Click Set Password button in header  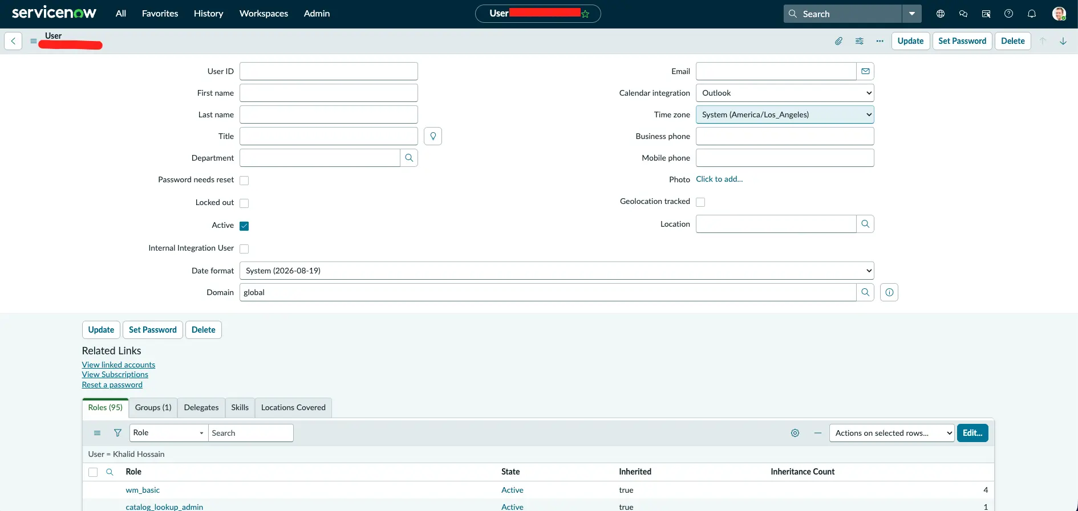coord(962,41)
